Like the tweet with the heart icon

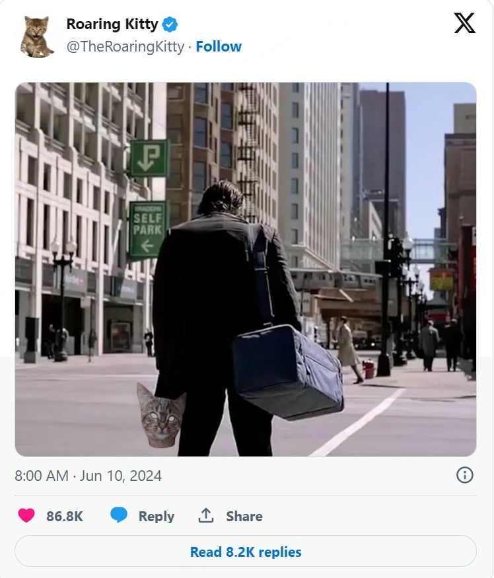click(x=26, y=515)
